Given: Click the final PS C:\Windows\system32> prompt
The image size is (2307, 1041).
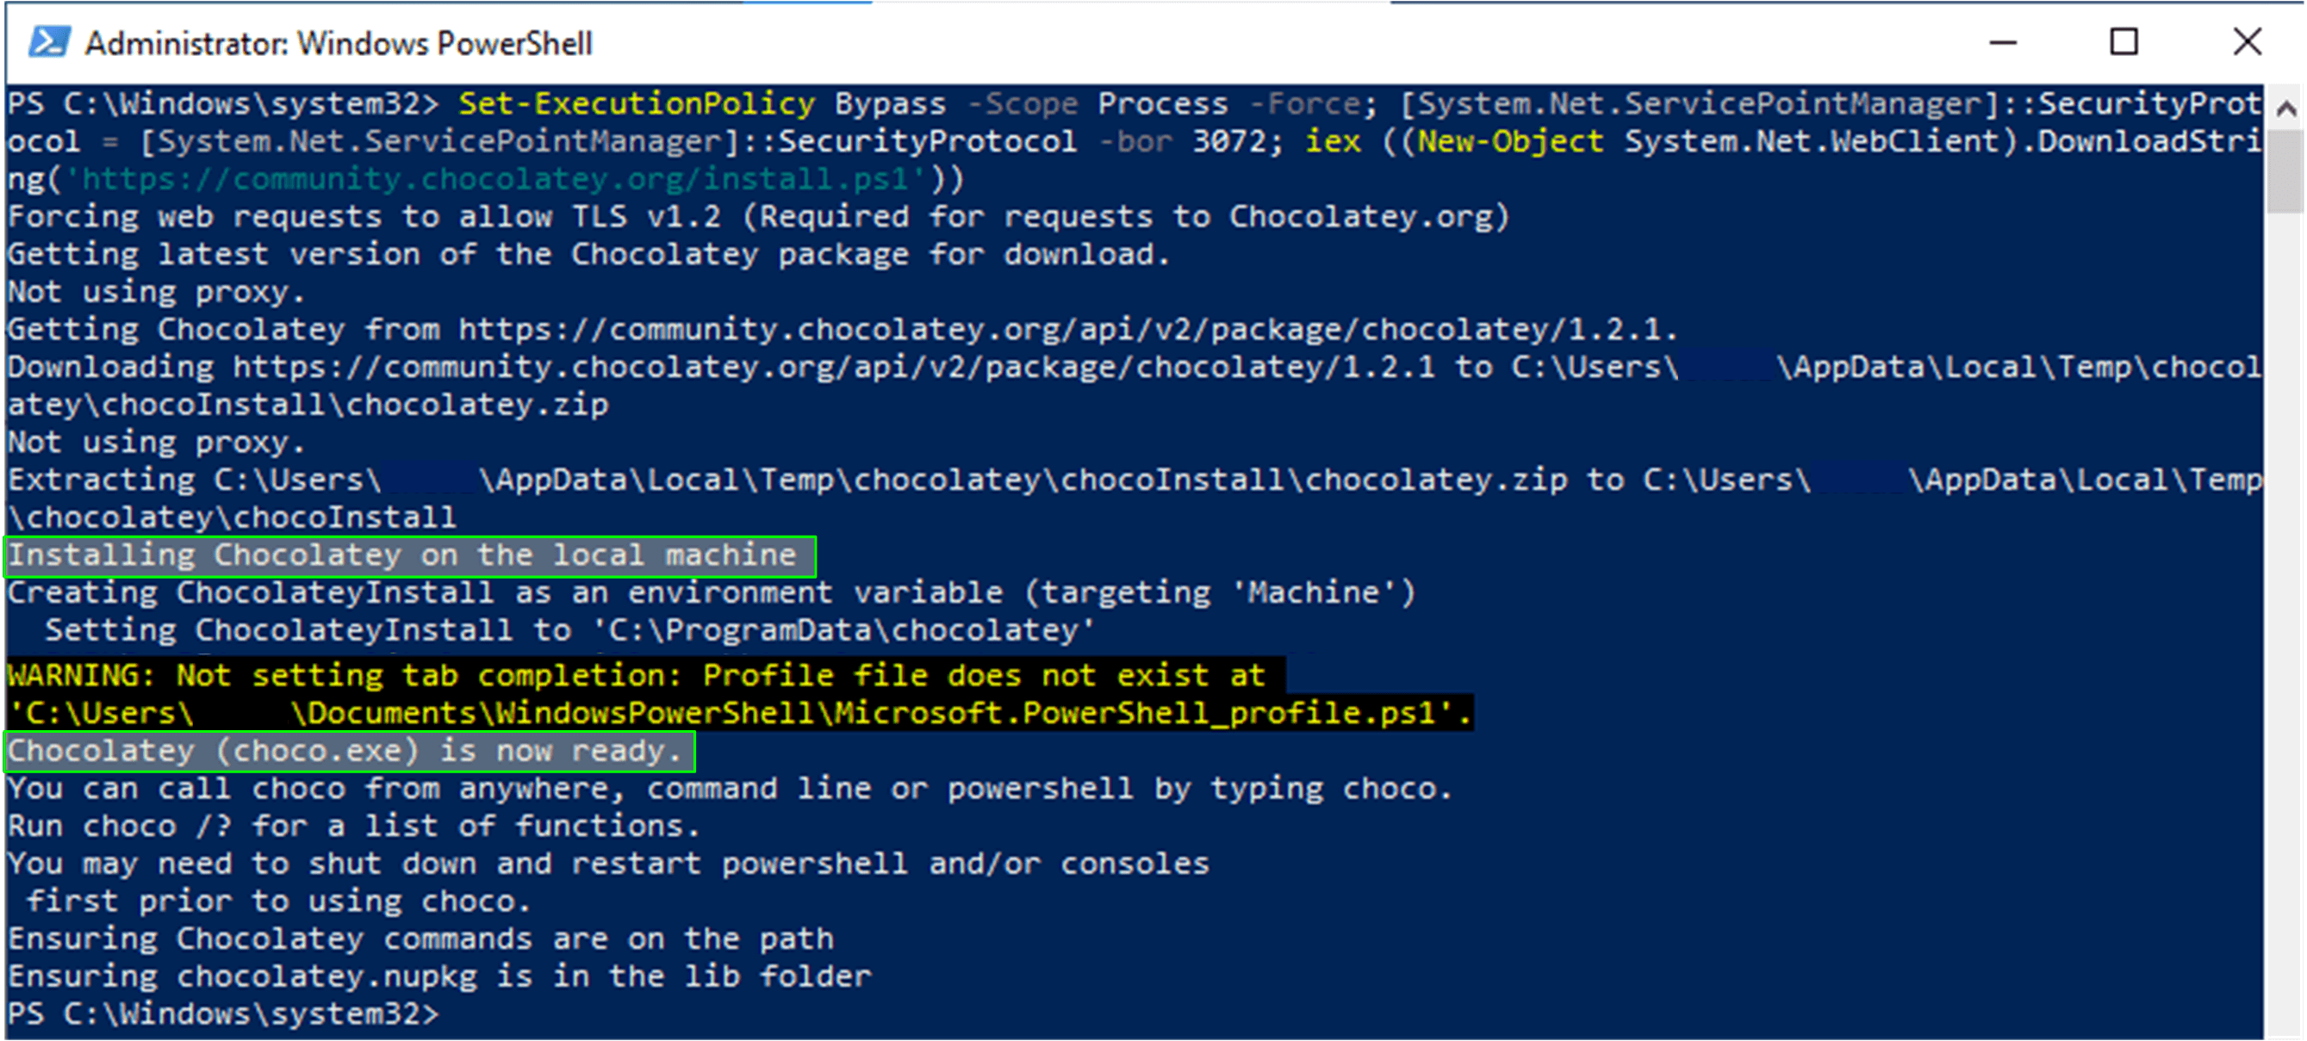Looking at the screenshot, I should [224, 1014].
